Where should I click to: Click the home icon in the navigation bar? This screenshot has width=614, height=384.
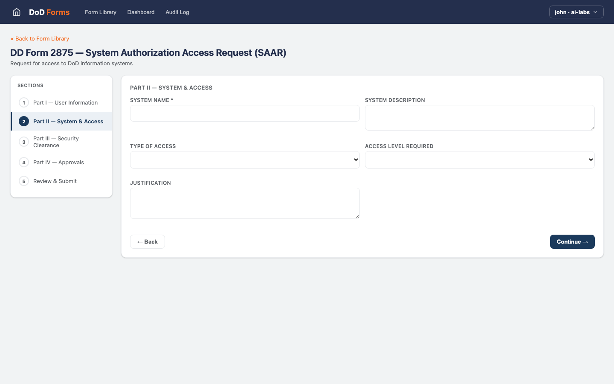(16, 12)
